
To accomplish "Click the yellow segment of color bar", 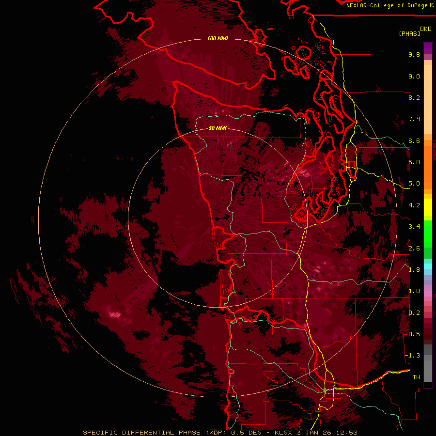I will tap(428, 207).
